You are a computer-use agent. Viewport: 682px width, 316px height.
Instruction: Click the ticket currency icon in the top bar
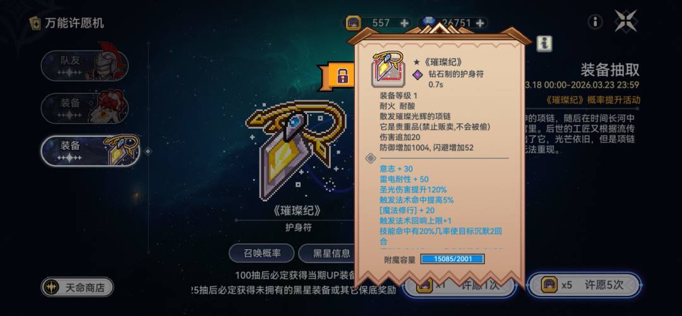353,23
